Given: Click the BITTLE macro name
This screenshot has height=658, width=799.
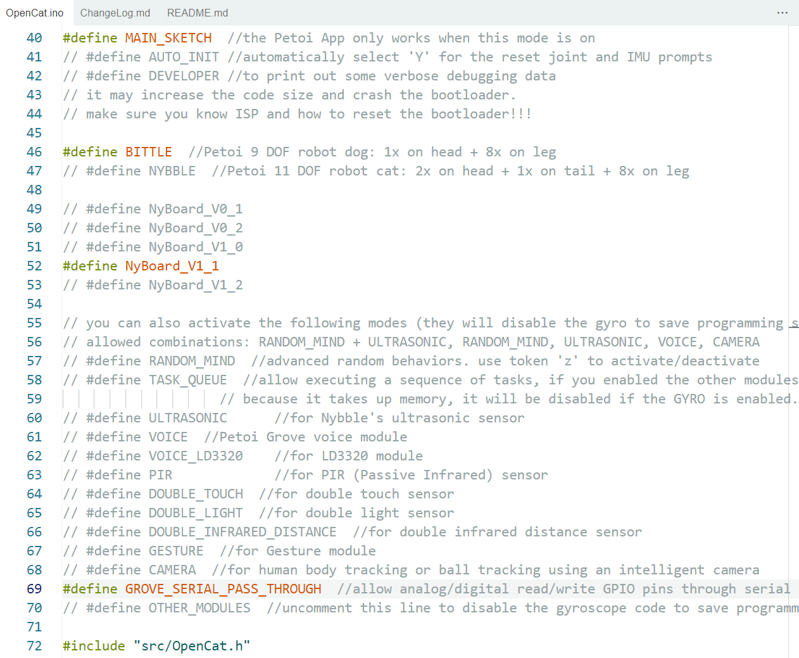Looking at the screenshot, I should [x=148, y=152].
